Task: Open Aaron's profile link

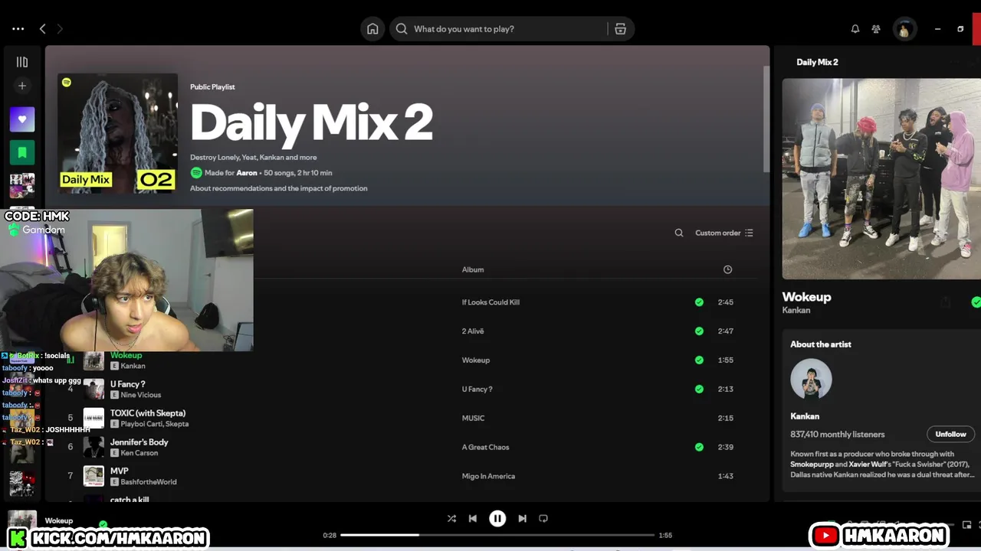Action: point(247,173)
